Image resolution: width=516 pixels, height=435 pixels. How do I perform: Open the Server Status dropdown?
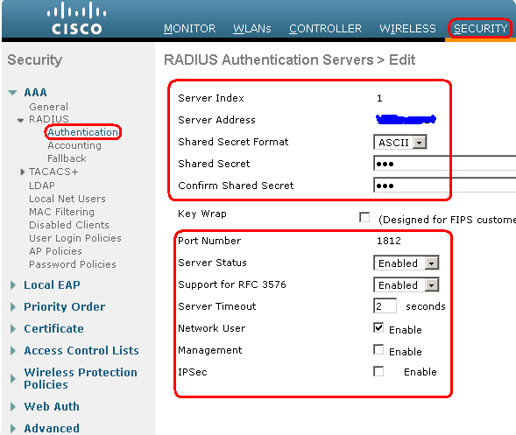pyautogui.click(x=406, y=263)
